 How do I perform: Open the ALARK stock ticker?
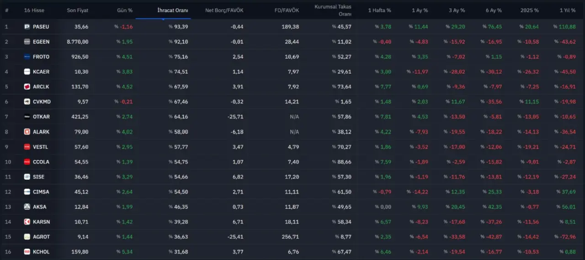(x=41, y=132)
